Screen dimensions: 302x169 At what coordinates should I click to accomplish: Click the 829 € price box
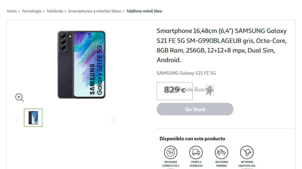click(x=175, y=91)
